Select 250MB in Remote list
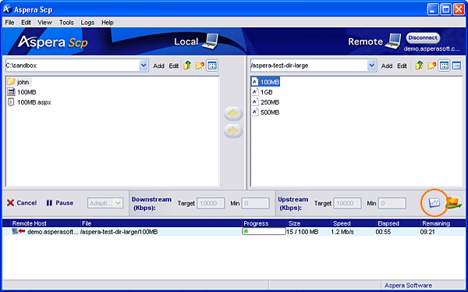This screenshot has width=468, height=292. pos(270,102)
